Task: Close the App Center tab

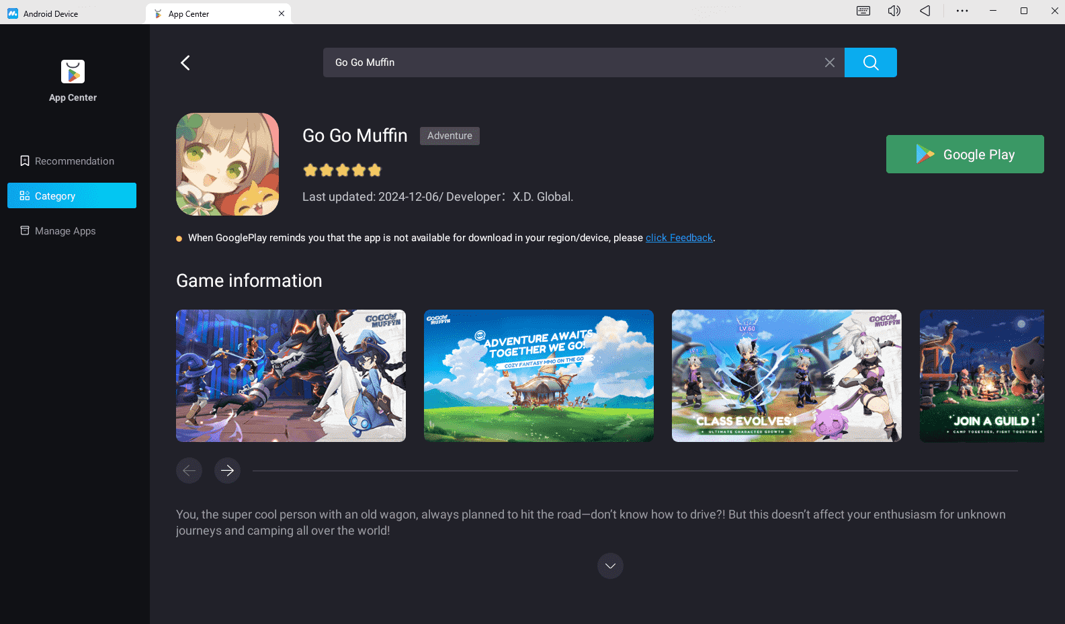Action: [x=282, y=13]
